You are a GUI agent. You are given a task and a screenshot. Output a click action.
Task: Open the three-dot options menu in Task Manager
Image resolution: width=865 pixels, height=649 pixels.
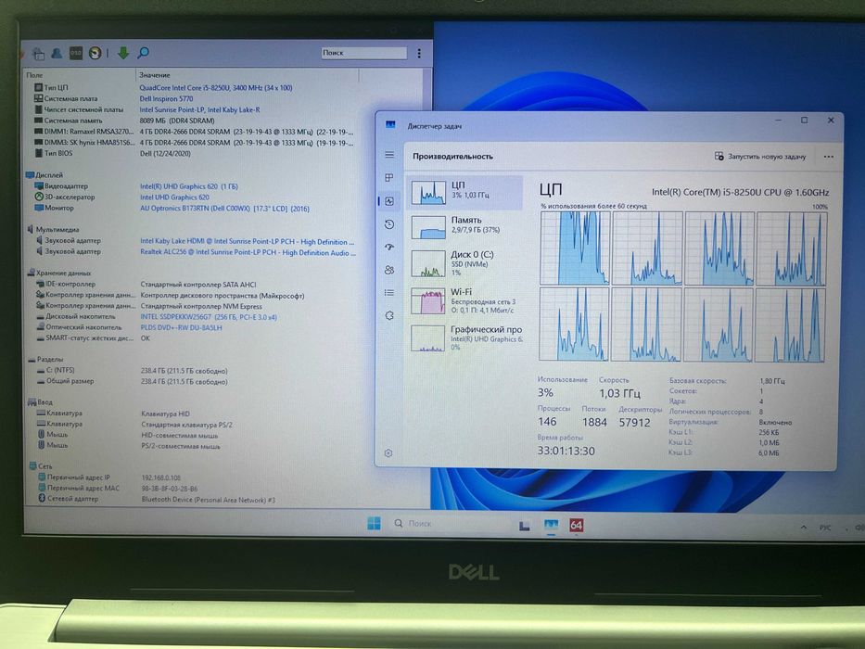pos(829,157)
